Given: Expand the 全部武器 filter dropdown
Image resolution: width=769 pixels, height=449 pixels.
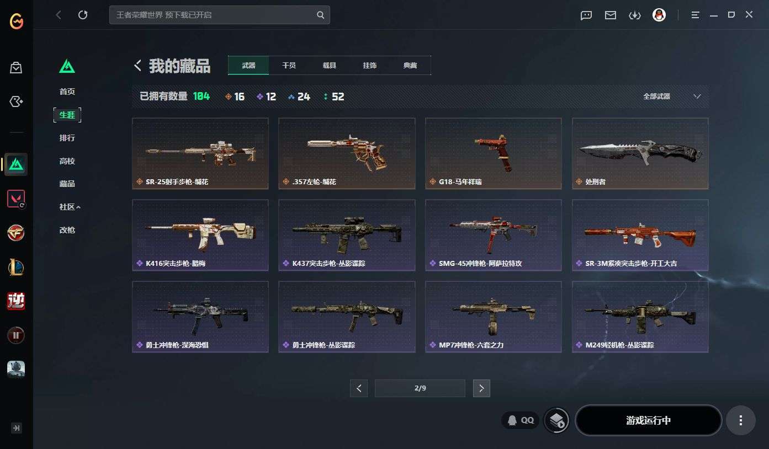Looking at the screenshot, I should coord(672,97).
